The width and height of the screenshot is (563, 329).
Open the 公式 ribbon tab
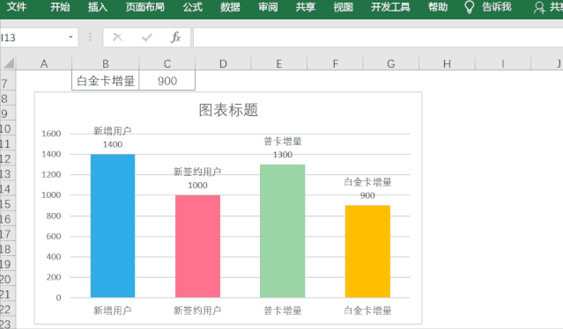coord(192,7)
